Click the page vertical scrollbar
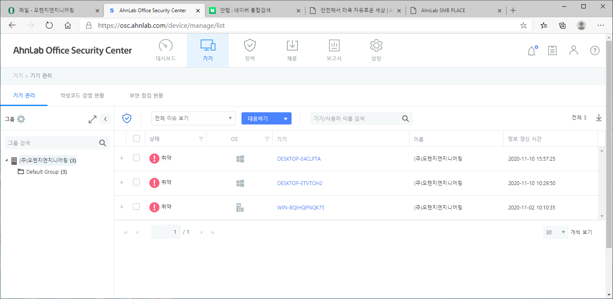The height and width of the screenshot is (299, 613). click(x=609, y=144)
